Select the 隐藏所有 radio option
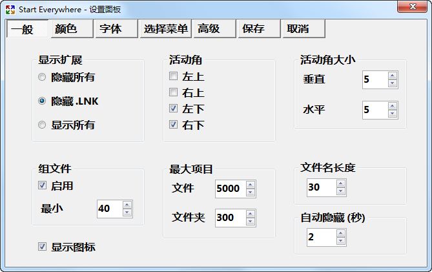The width and height of the screenshot is (432, 272). (x=43, y=78)
